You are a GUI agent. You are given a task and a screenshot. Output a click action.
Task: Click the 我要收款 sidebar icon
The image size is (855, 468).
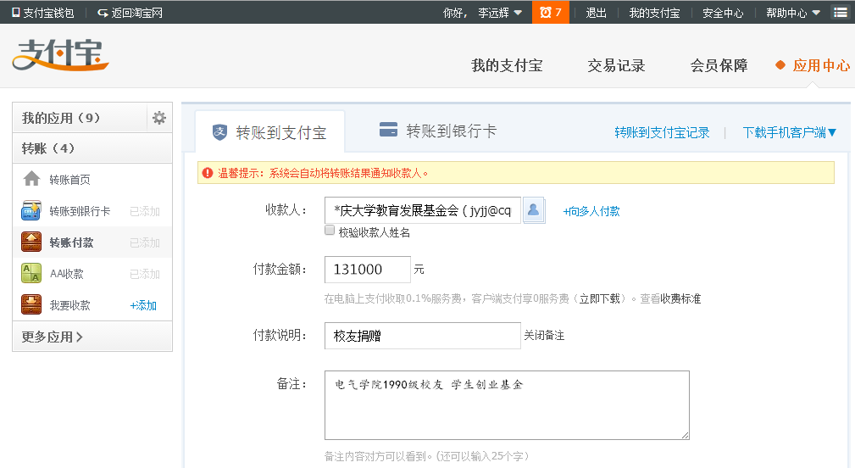pos(31,305)
